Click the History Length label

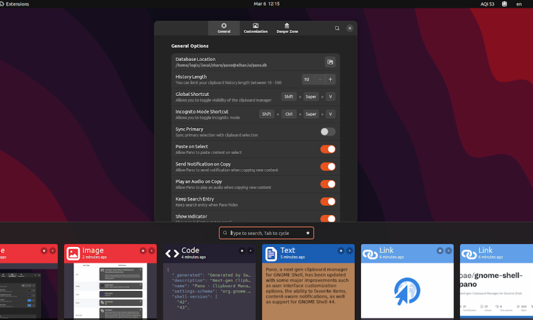click(x=191, y=77)
